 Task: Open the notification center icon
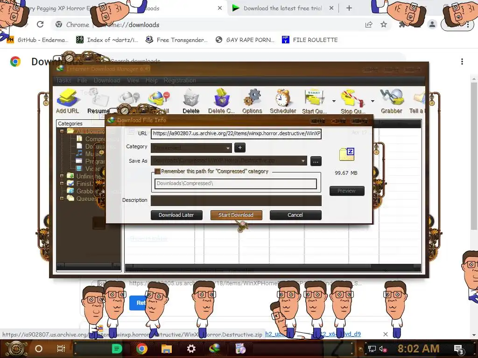click(459, 349)
